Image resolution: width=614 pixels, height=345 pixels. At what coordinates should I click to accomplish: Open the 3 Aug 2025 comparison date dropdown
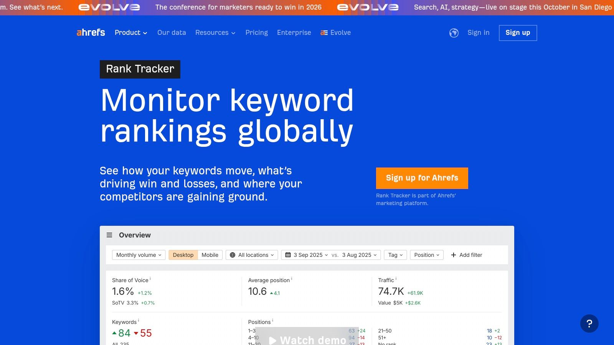pos(360,255)
